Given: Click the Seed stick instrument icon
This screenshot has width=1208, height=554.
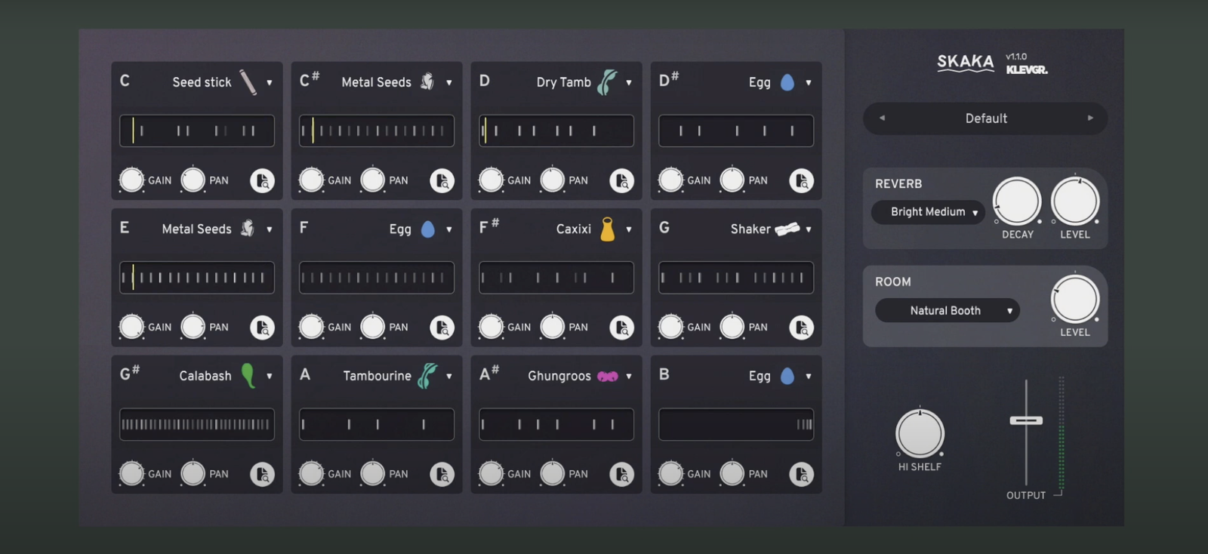Looking at the screenshot, I should coord(248,82).
